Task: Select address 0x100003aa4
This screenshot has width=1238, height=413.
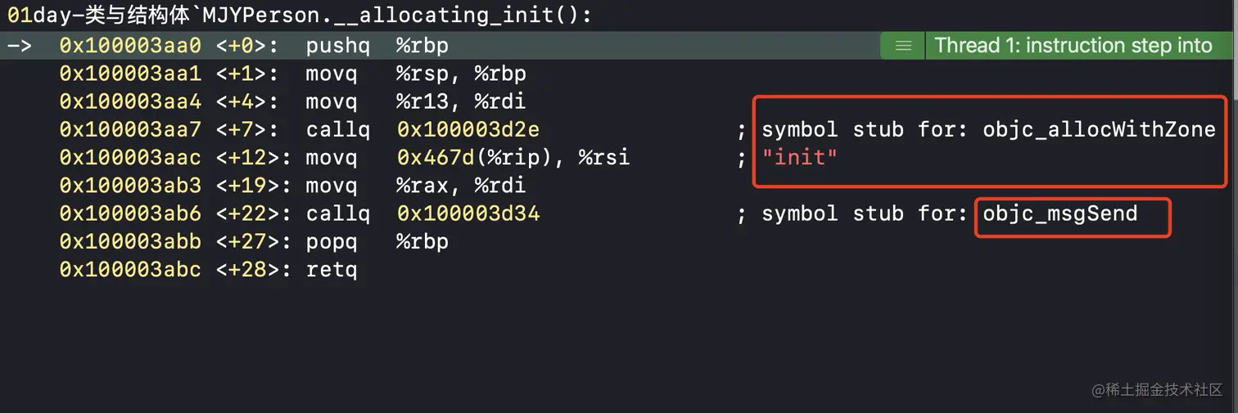Action: 129,102
